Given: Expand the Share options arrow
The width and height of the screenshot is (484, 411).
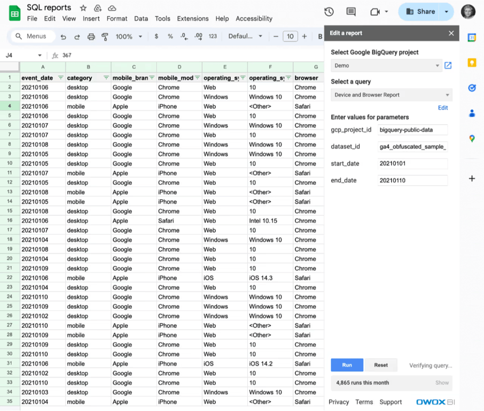Looking at the screenshot, I should [x=447, y=12].
